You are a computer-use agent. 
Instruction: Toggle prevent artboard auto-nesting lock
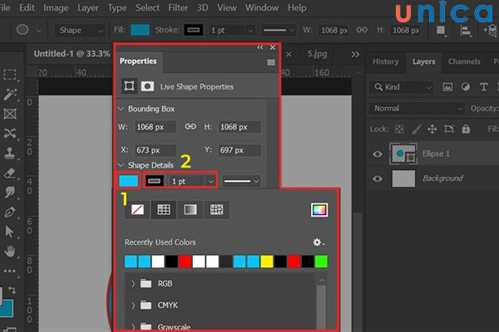tap(449, 129)
